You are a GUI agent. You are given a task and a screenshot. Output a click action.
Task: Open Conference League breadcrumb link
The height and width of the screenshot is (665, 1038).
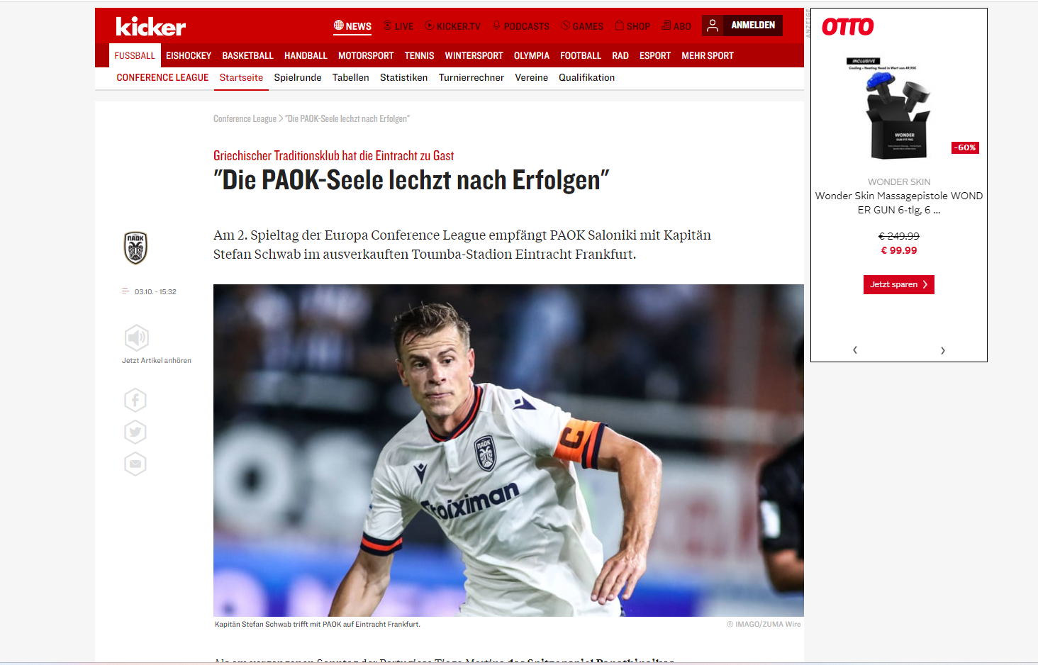(x=245, y=118)
